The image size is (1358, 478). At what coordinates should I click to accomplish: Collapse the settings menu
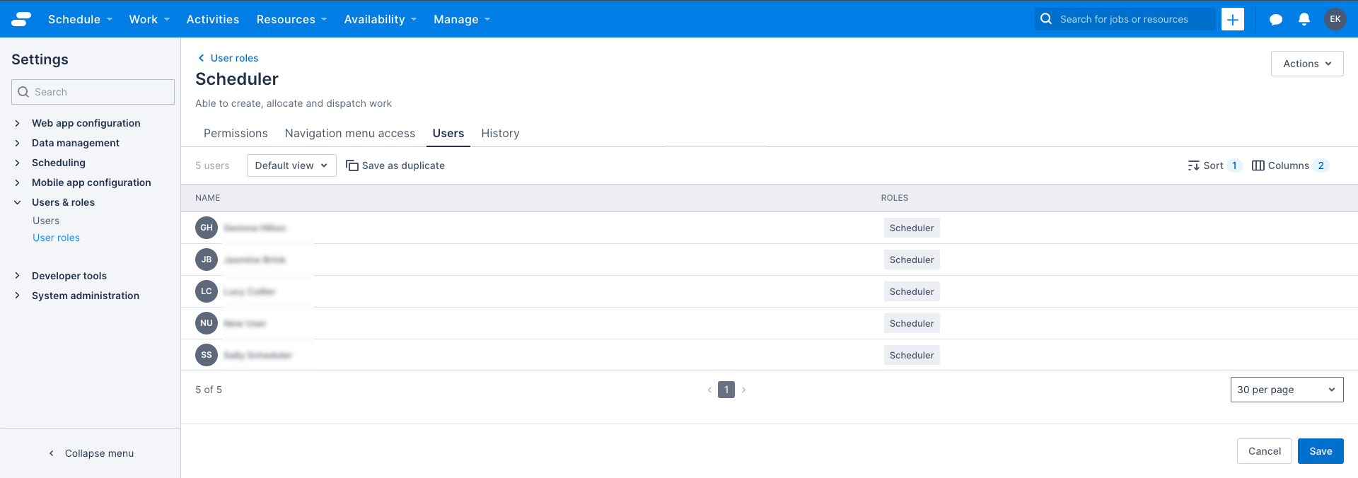[91, 453]
